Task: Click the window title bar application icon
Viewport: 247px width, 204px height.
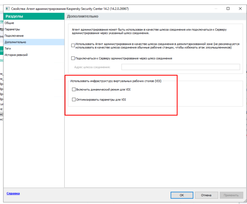Action: click(7, 9)
